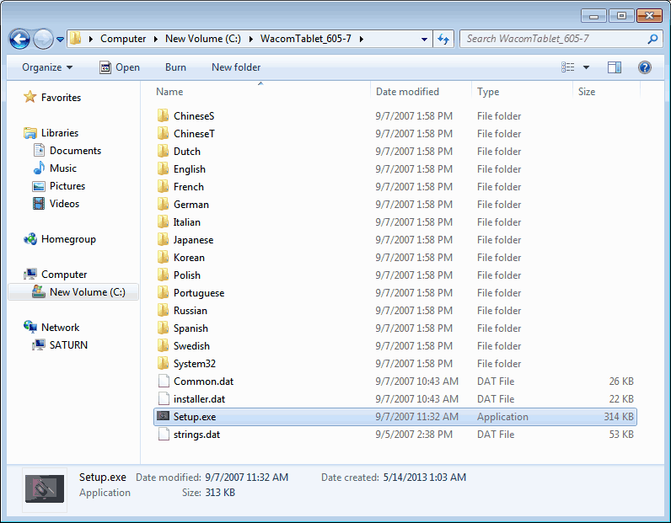
Task: Click the Polish folder icon
Action: point(163,275)
